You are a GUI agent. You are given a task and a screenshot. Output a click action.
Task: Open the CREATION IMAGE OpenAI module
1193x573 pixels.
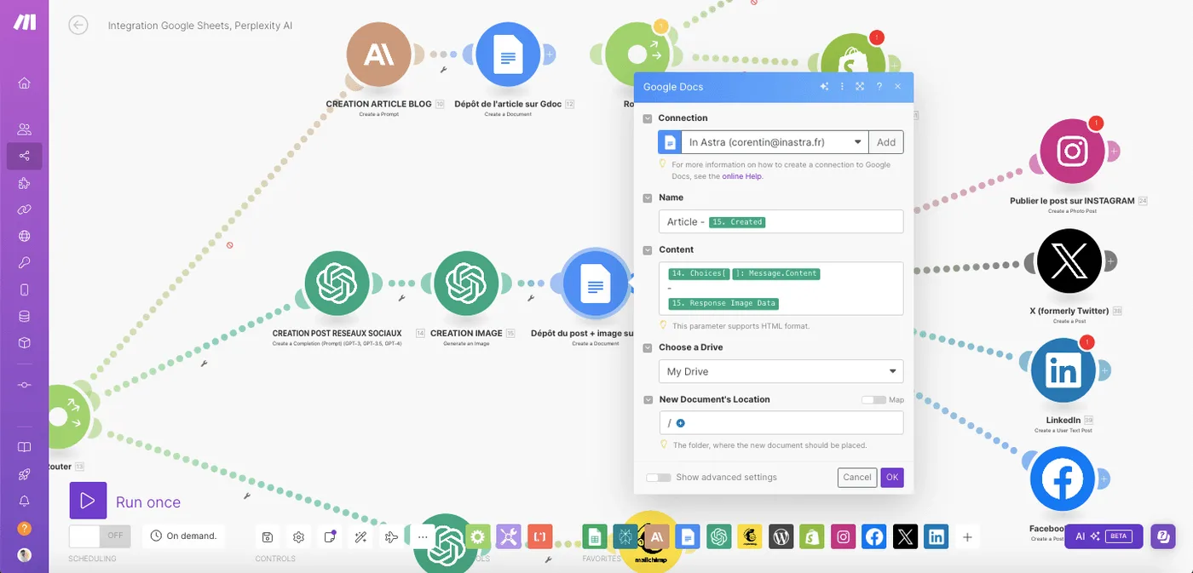tap(465, 284)
